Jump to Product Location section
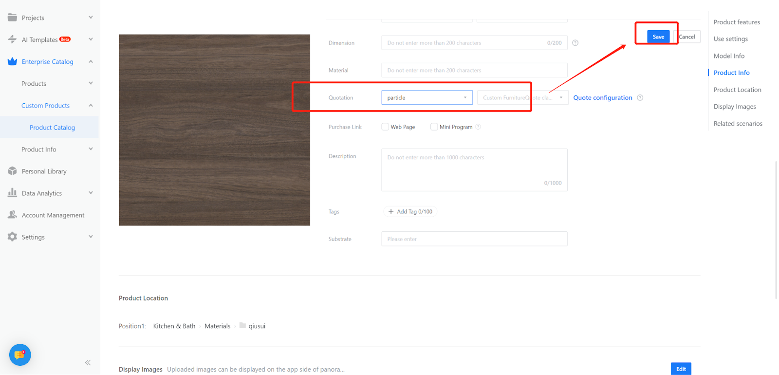Screen dimensions: 779x375 (x=737, y=90)
